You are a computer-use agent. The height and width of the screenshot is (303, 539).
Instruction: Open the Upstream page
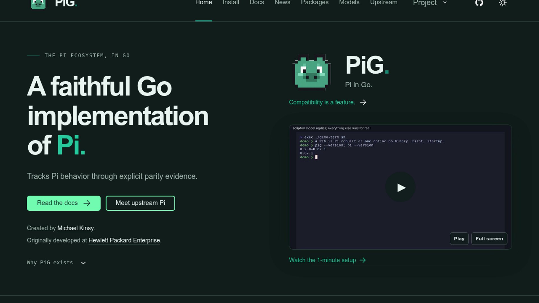point(384,3)
